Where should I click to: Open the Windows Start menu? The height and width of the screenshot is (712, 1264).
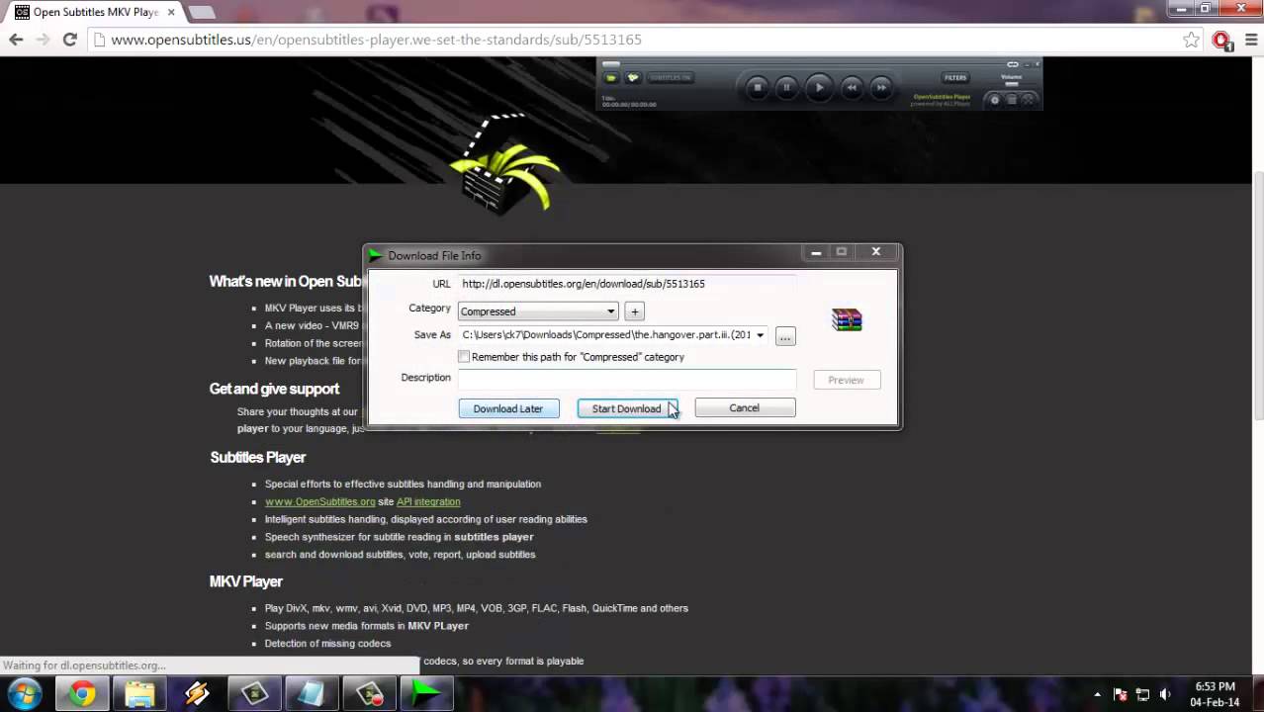point(24,694)
